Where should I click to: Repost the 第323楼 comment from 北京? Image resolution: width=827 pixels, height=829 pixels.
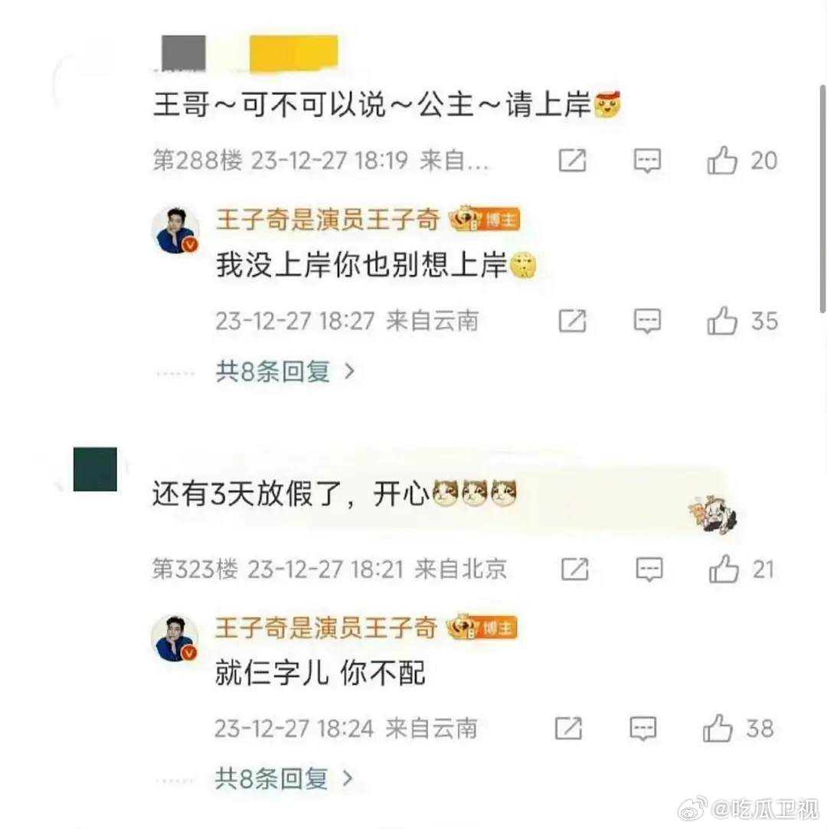pos(575,569)
